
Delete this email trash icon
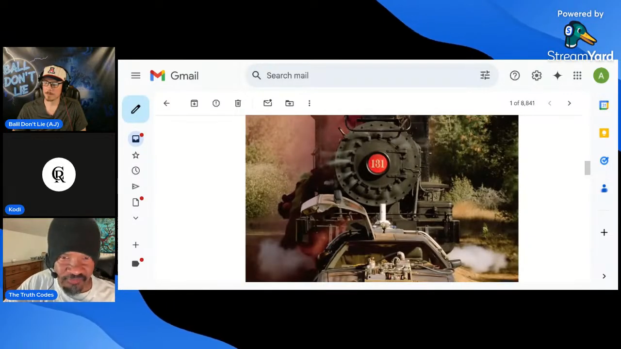coord(238,103)
